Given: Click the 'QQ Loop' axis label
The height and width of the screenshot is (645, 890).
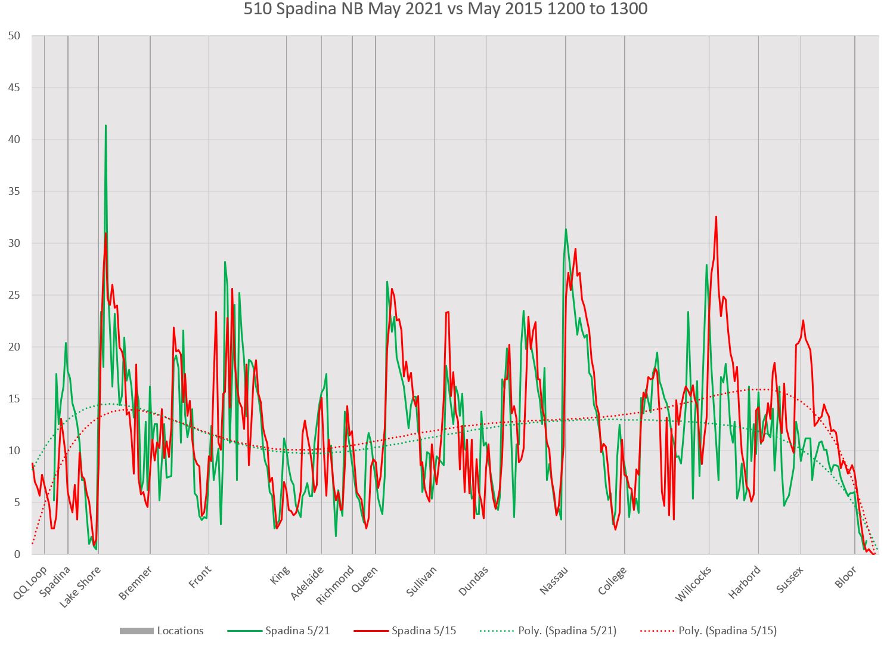Looking at the screenshot, I should pyautogui.click(x=30, y=582).
